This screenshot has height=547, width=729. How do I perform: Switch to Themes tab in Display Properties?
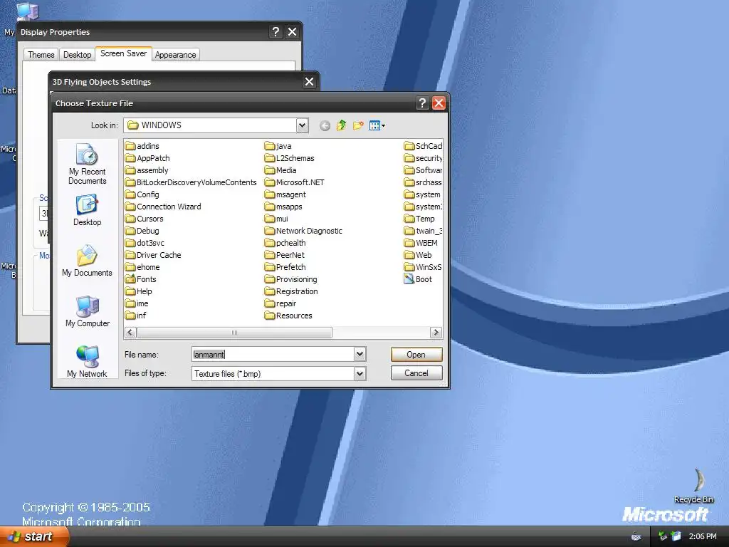coord(41,54)
